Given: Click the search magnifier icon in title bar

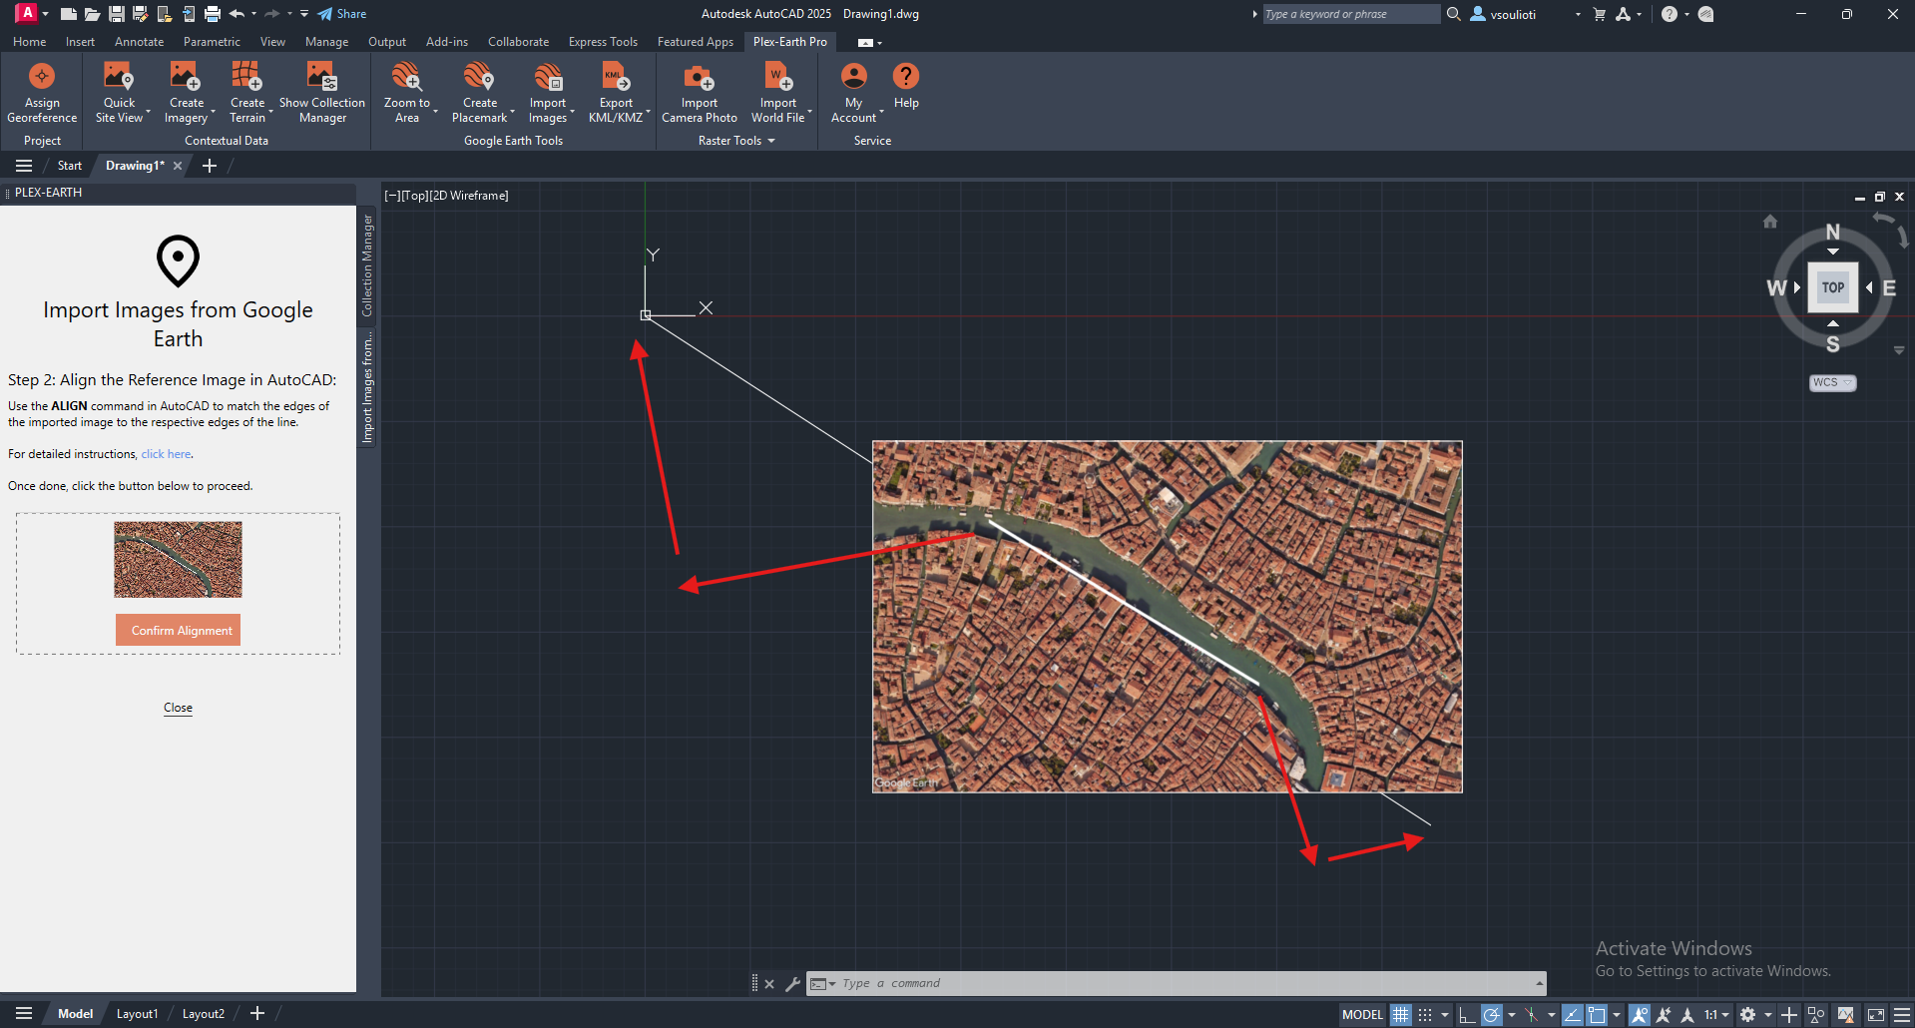Looking at the screenshot, I should (1454, 14).
